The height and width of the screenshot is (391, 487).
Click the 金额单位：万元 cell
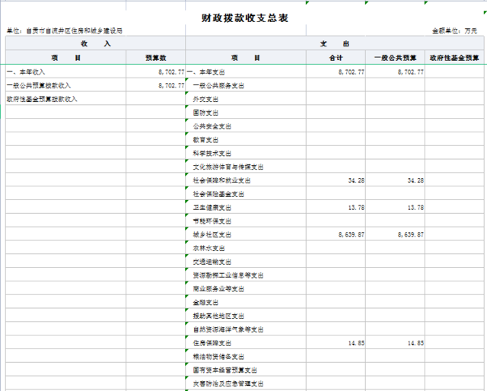(454, 31)
